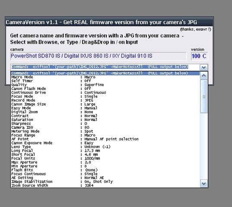The width and height of the screenshot is (232, 207).
Task: Select the Contrast row
Action: point(105,116)
